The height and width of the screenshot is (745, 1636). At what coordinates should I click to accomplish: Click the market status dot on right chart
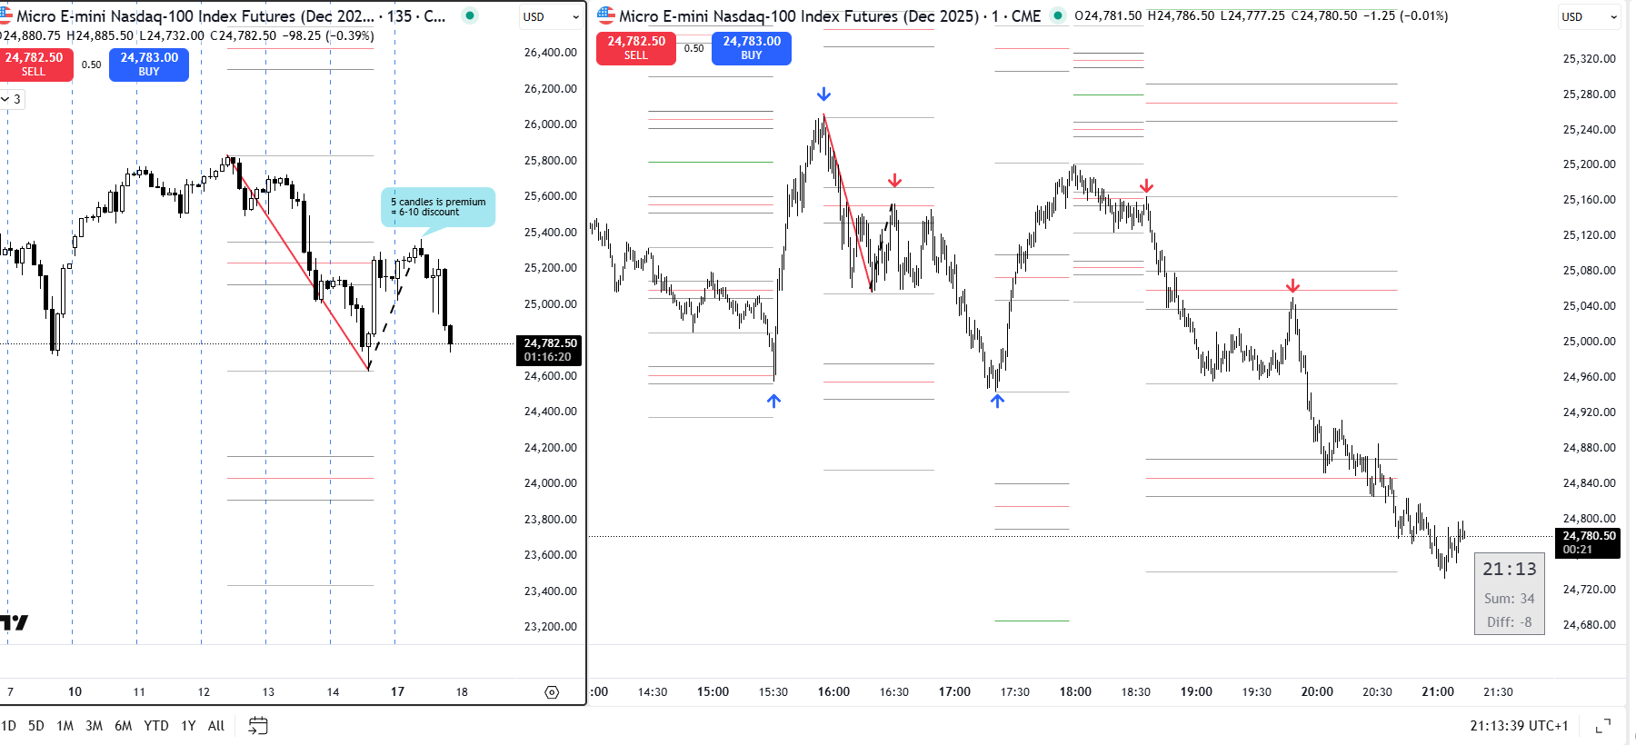[x=1057, y=15]
